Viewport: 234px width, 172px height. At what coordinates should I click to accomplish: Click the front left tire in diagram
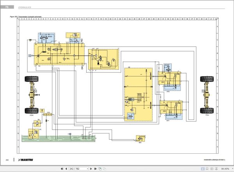[x=207, y=79]
